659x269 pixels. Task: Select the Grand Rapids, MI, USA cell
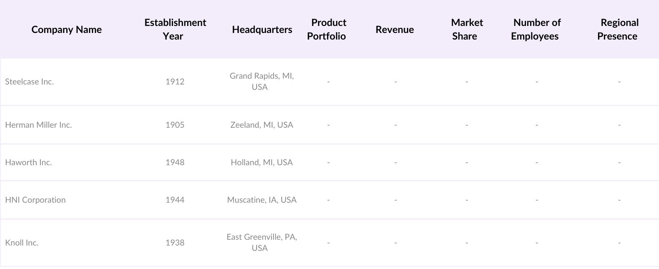[262, 82]
